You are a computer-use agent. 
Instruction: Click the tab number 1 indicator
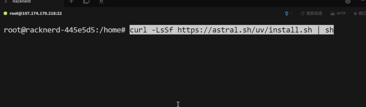tap(6, 1)
